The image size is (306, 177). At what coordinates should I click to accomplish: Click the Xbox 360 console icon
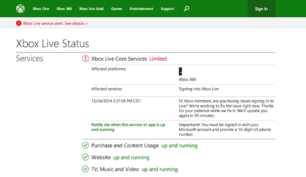[180, 71]
